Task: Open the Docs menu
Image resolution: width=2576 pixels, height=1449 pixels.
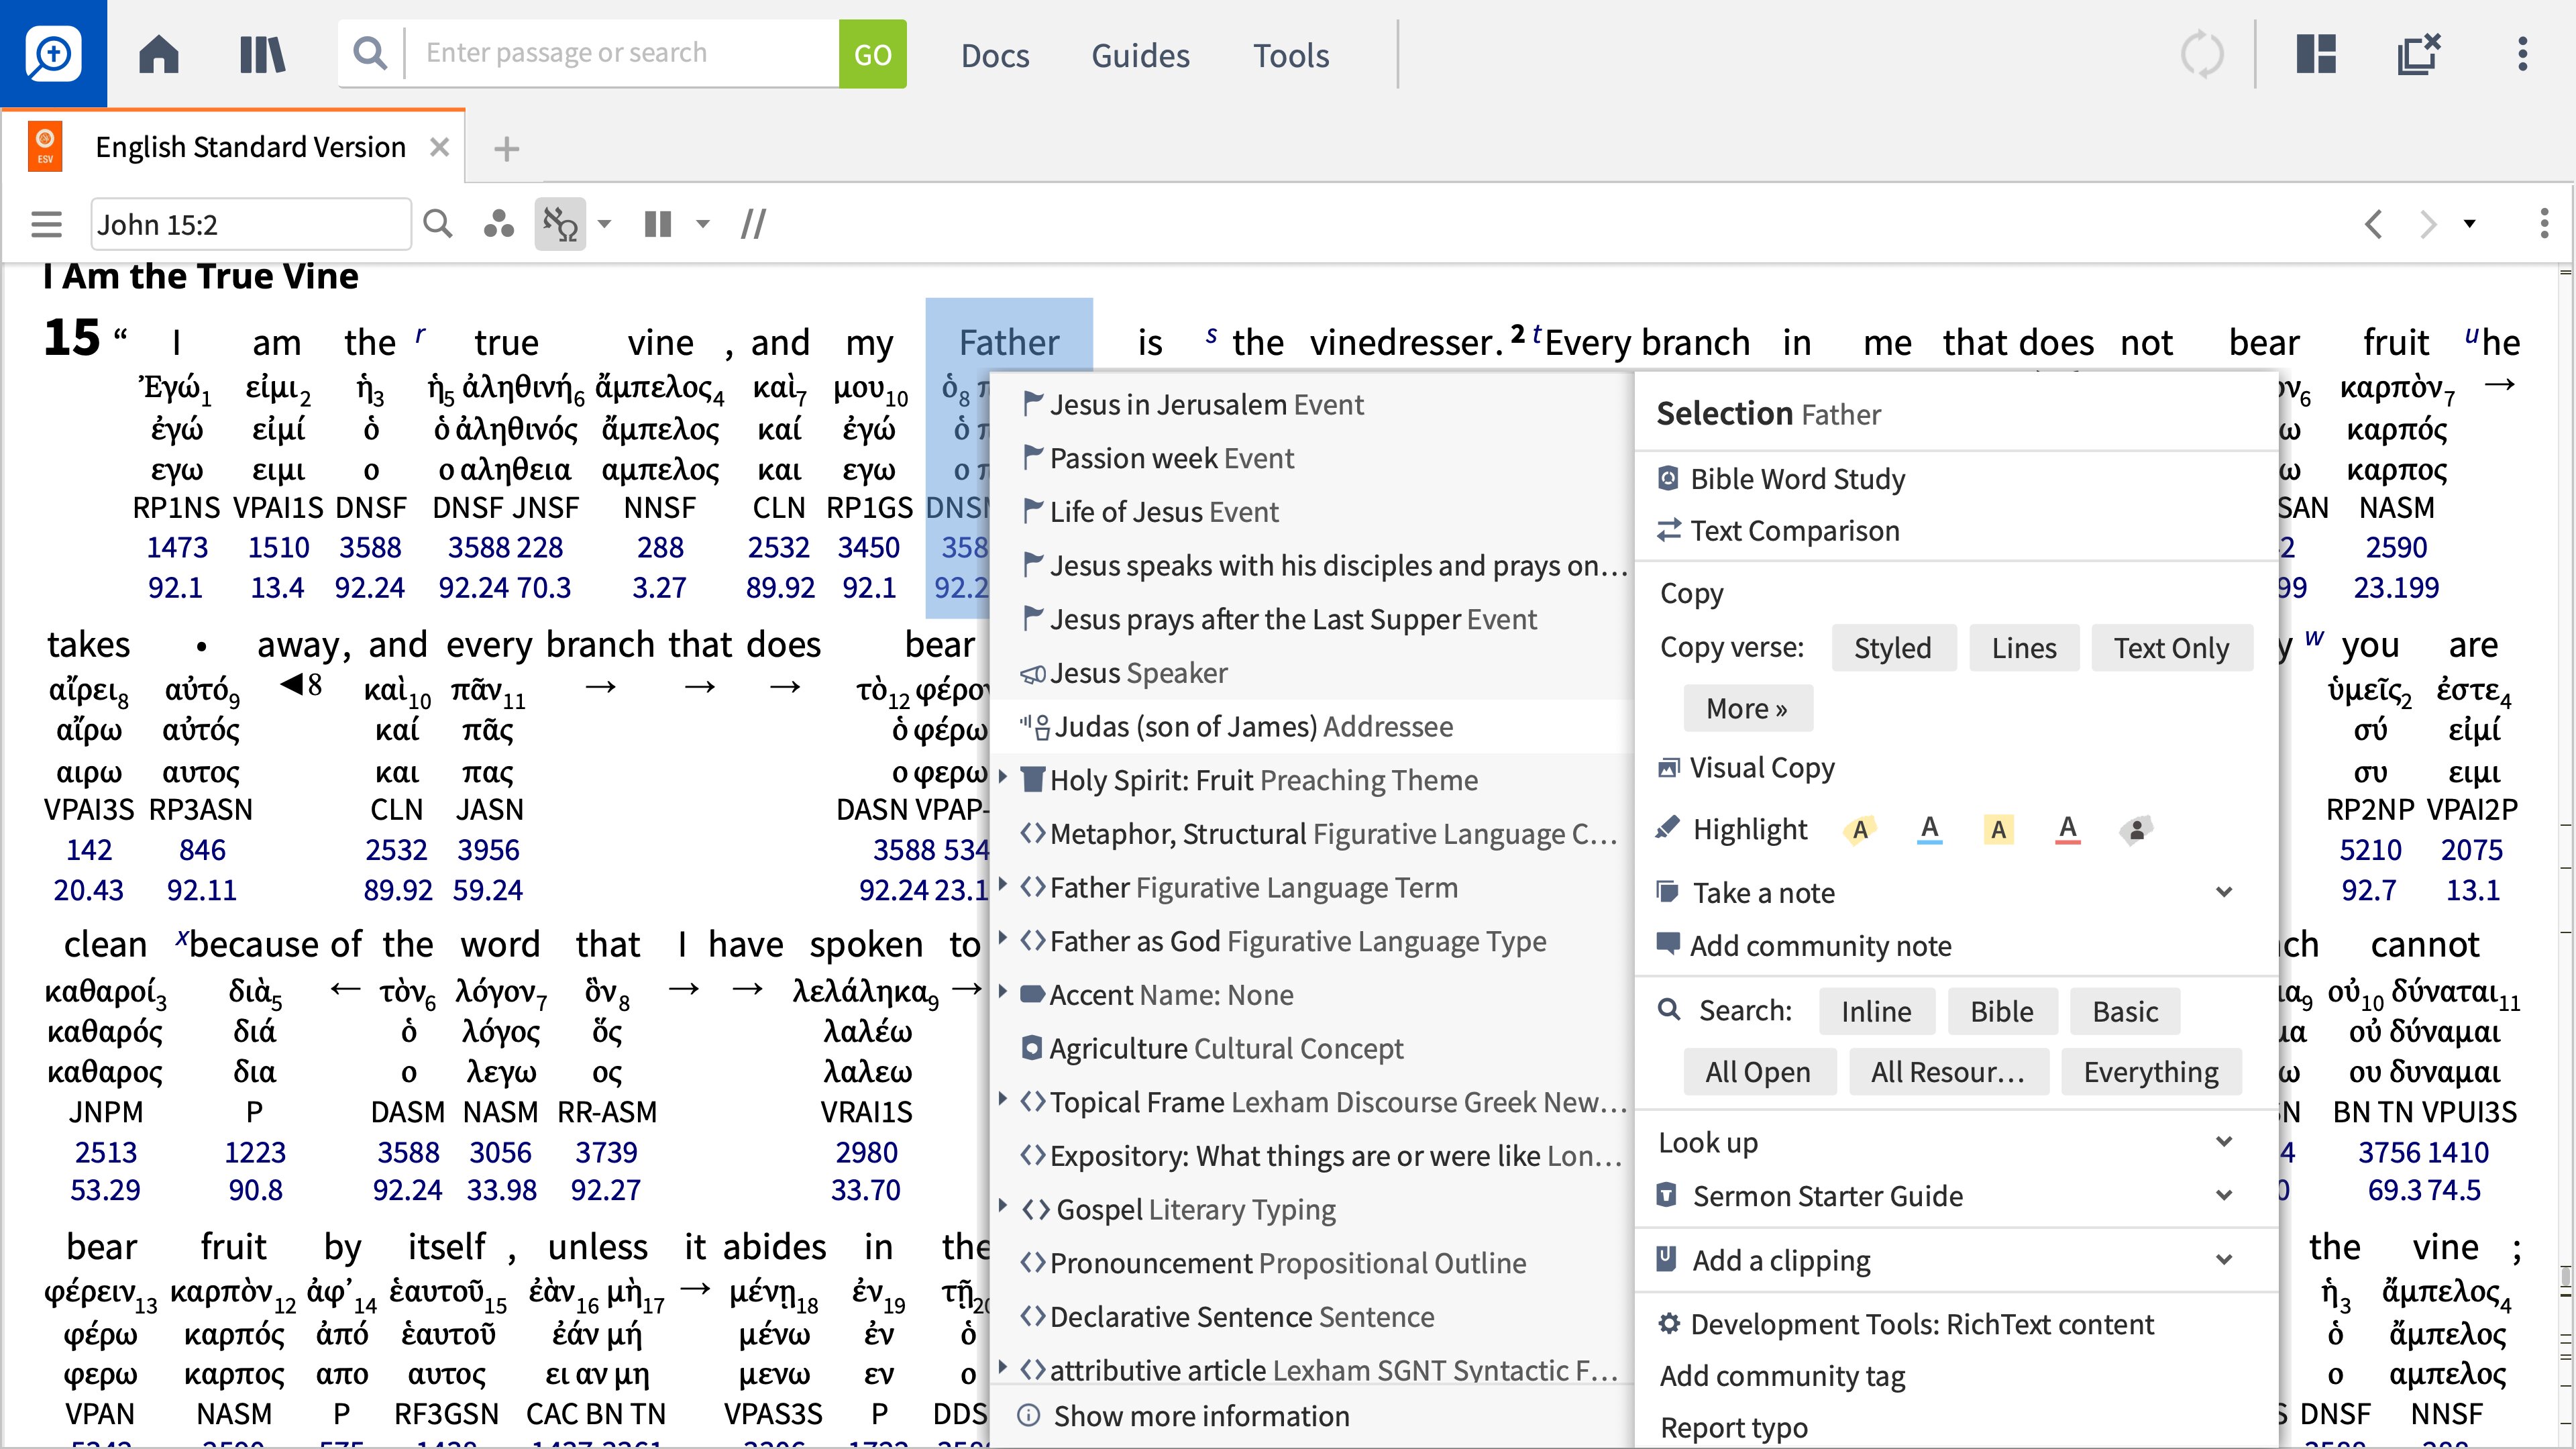Action: point(995,55)
